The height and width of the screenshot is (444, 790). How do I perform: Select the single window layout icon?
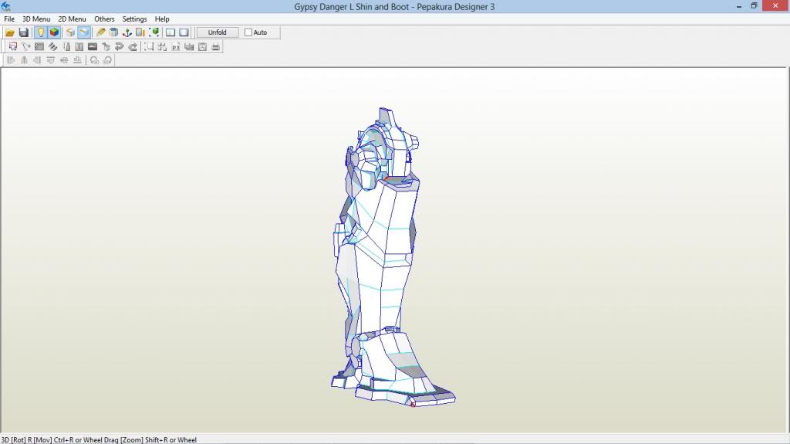[184, 32]
